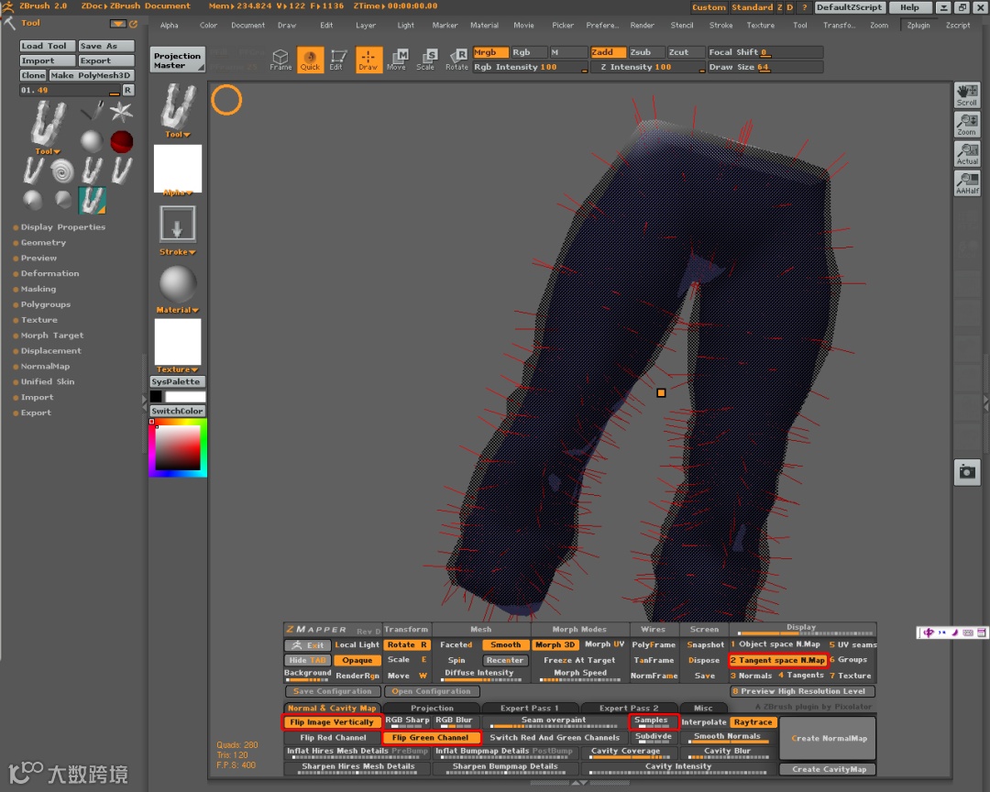Pick a color in the color picker square
Screen dimensions: 990x792
click(178, 446)
